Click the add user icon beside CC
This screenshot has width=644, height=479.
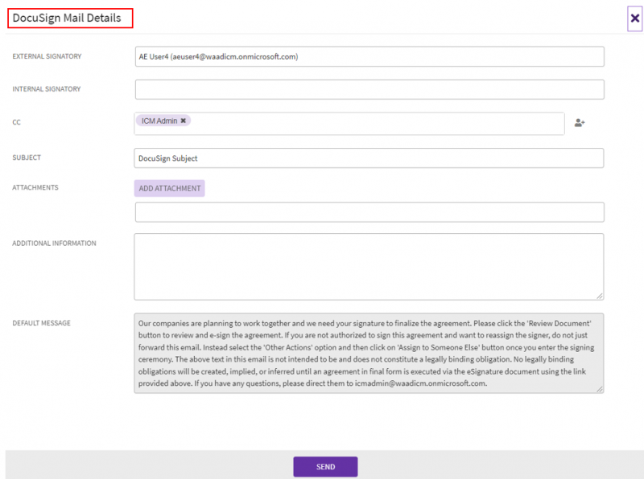580,123
